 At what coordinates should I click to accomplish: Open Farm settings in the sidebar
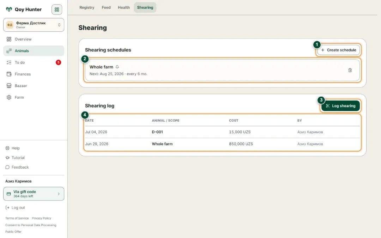pos(34,97)
